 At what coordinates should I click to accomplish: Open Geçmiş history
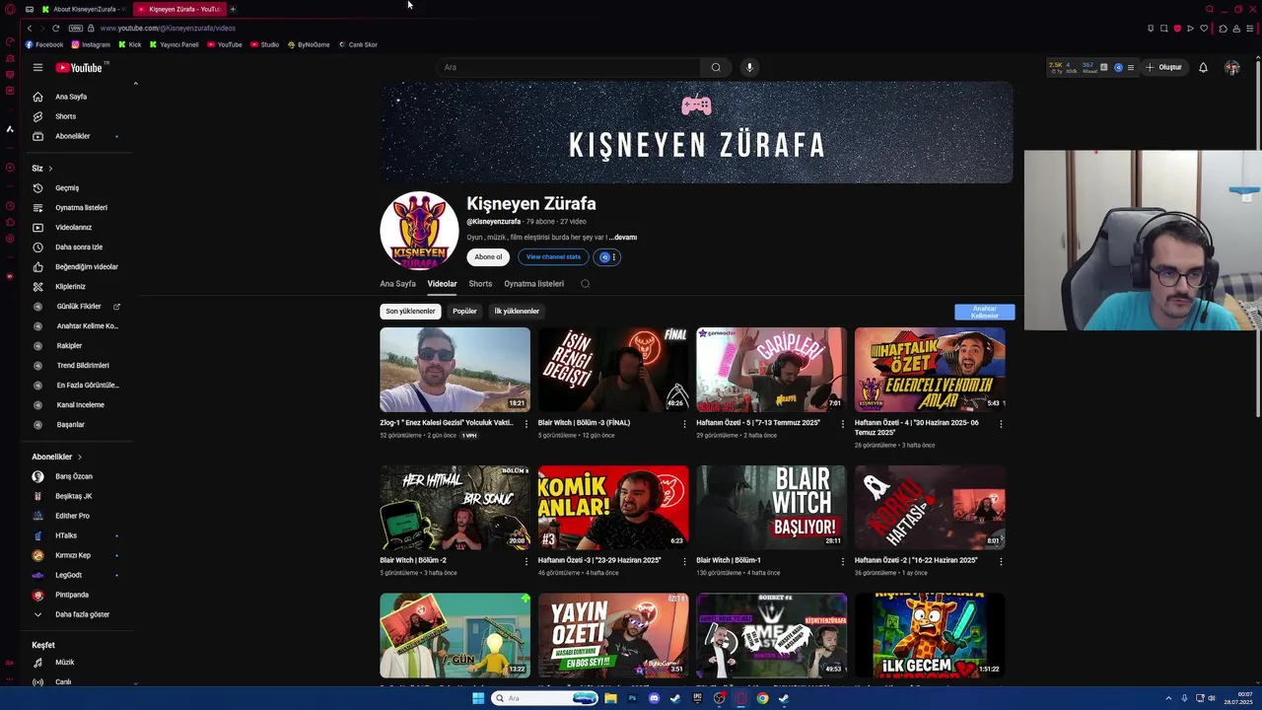(67, 187)
